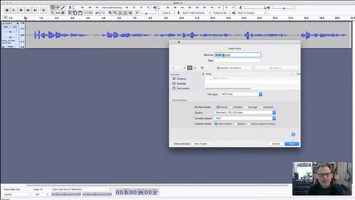The height and width of the screenshot is (200, 355).
Task: Select the Selection (I-beam) tool
Action: coord(53,8)
